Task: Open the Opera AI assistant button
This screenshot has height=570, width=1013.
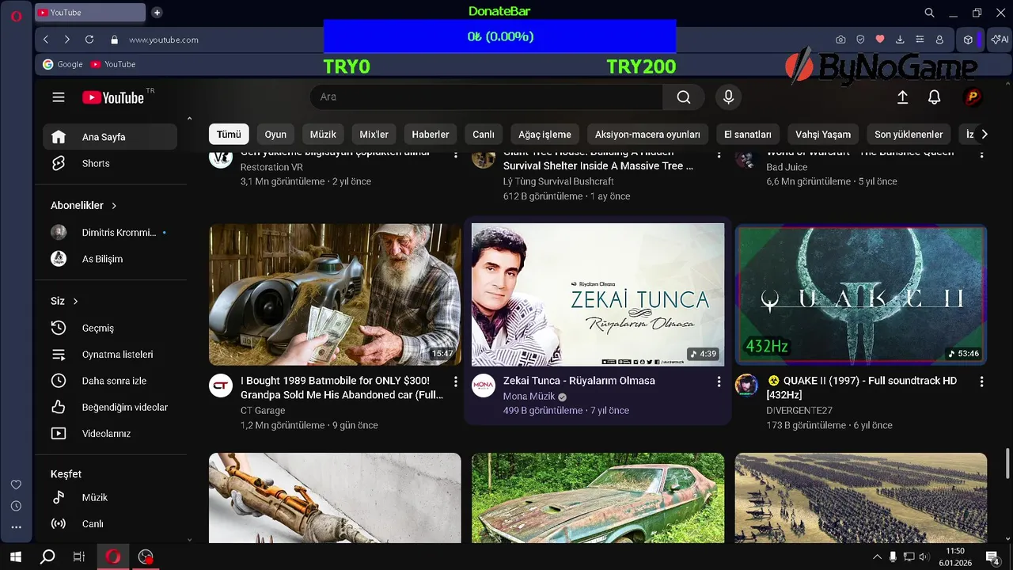Action: [999, 40]
